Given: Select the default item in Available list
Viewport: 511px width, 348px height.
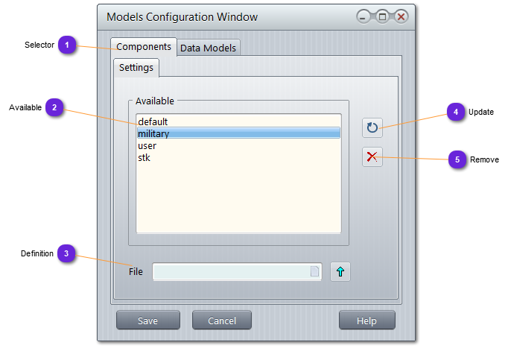Looking at the screenshot, I should tap(153, 121).
